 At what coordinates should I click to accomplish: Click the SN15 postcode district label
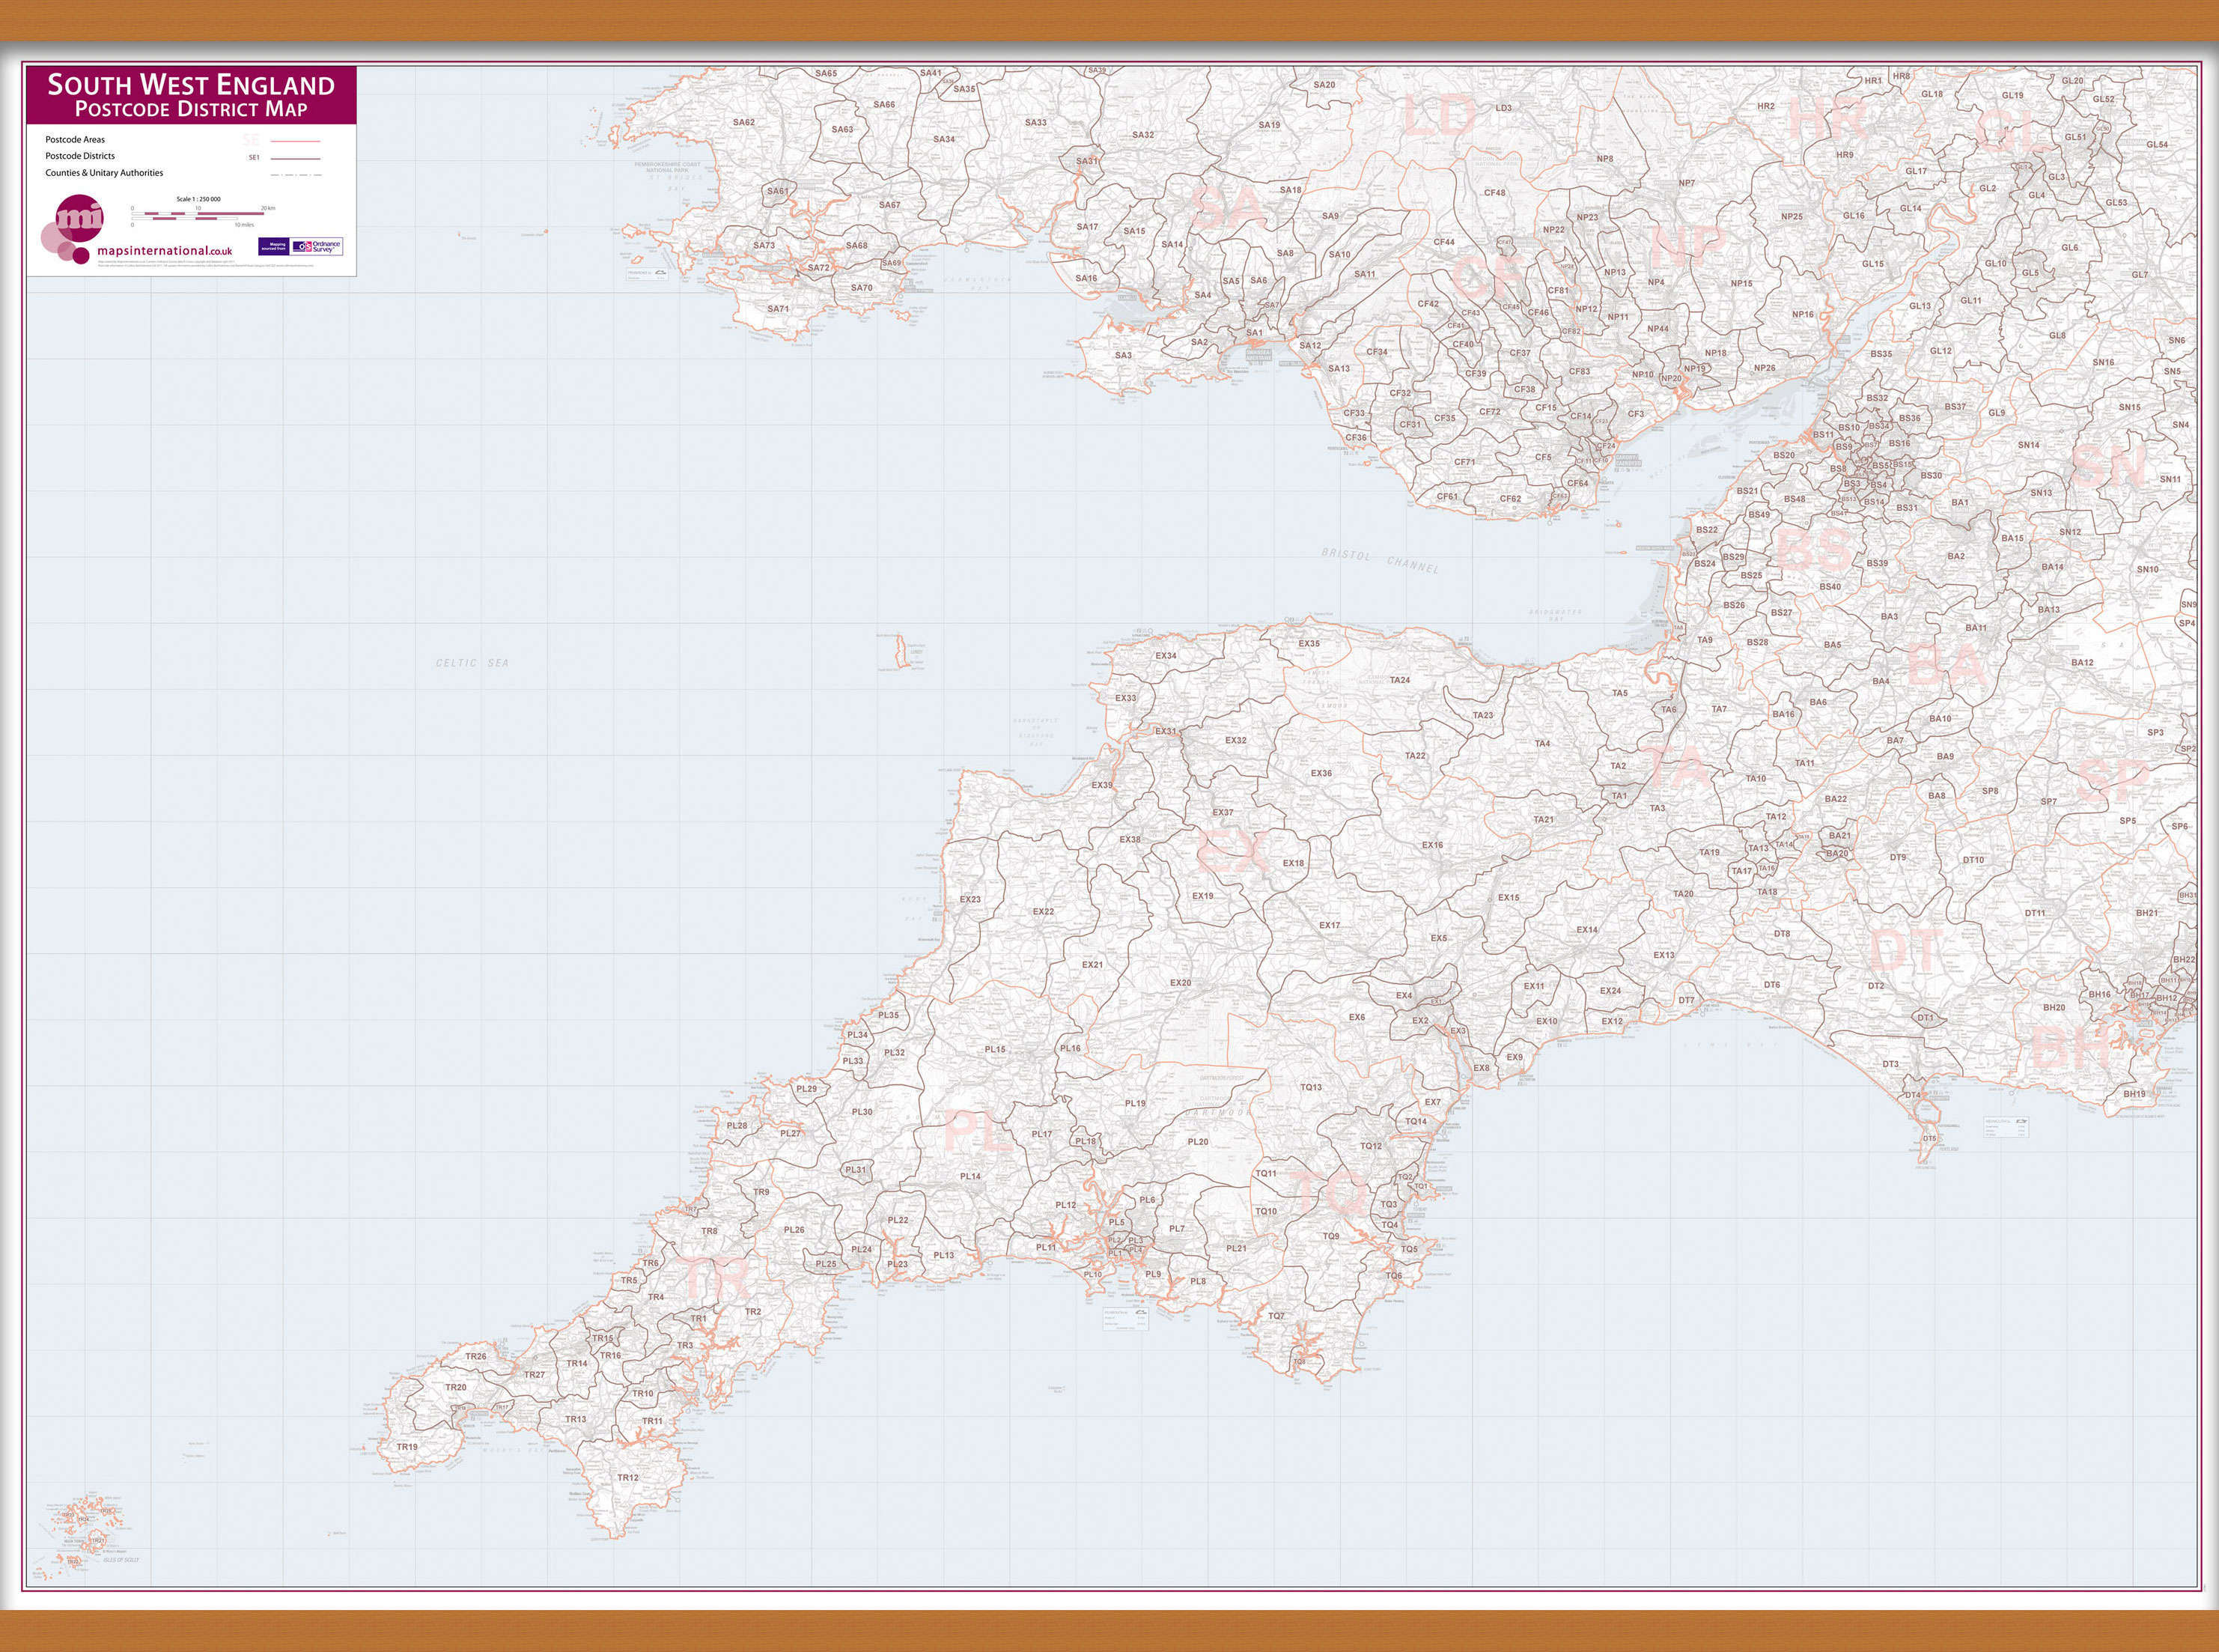pyautogui.click(x=2129, y=407)
